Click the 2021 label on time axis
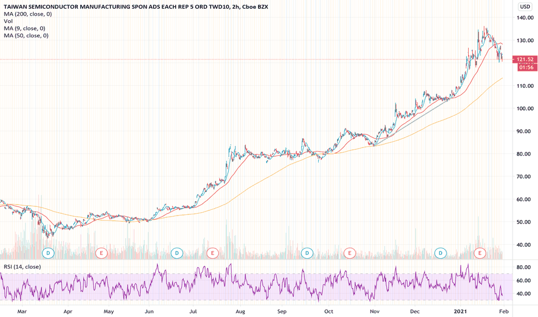This screenshot has width=538, height=317. pyautogui.click(x=460, y=311)
